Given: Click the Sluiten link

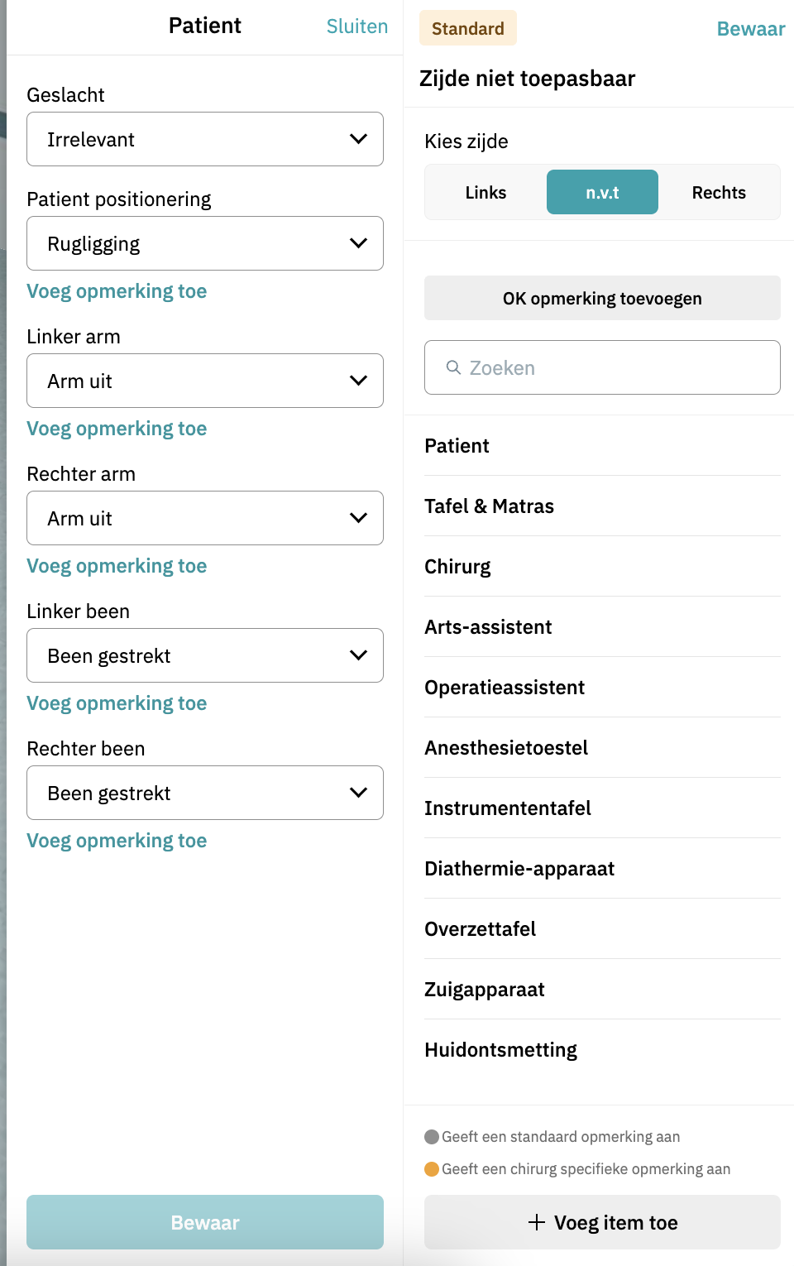Looking at the screenshot, I should 357,26.
